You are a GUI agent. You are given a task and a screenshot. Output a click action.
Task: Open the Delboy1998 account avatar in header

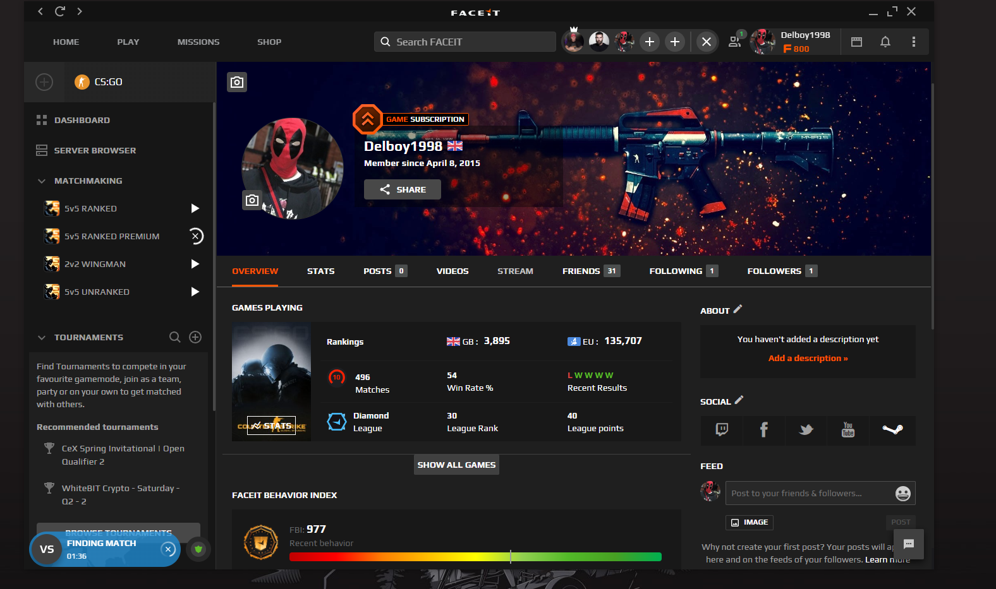pos(763,42)
